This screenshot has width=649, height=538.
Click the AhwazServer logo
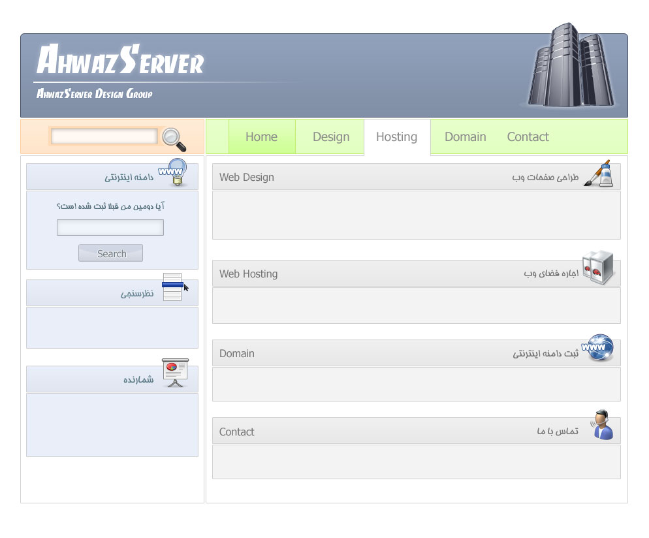point(120,59)
